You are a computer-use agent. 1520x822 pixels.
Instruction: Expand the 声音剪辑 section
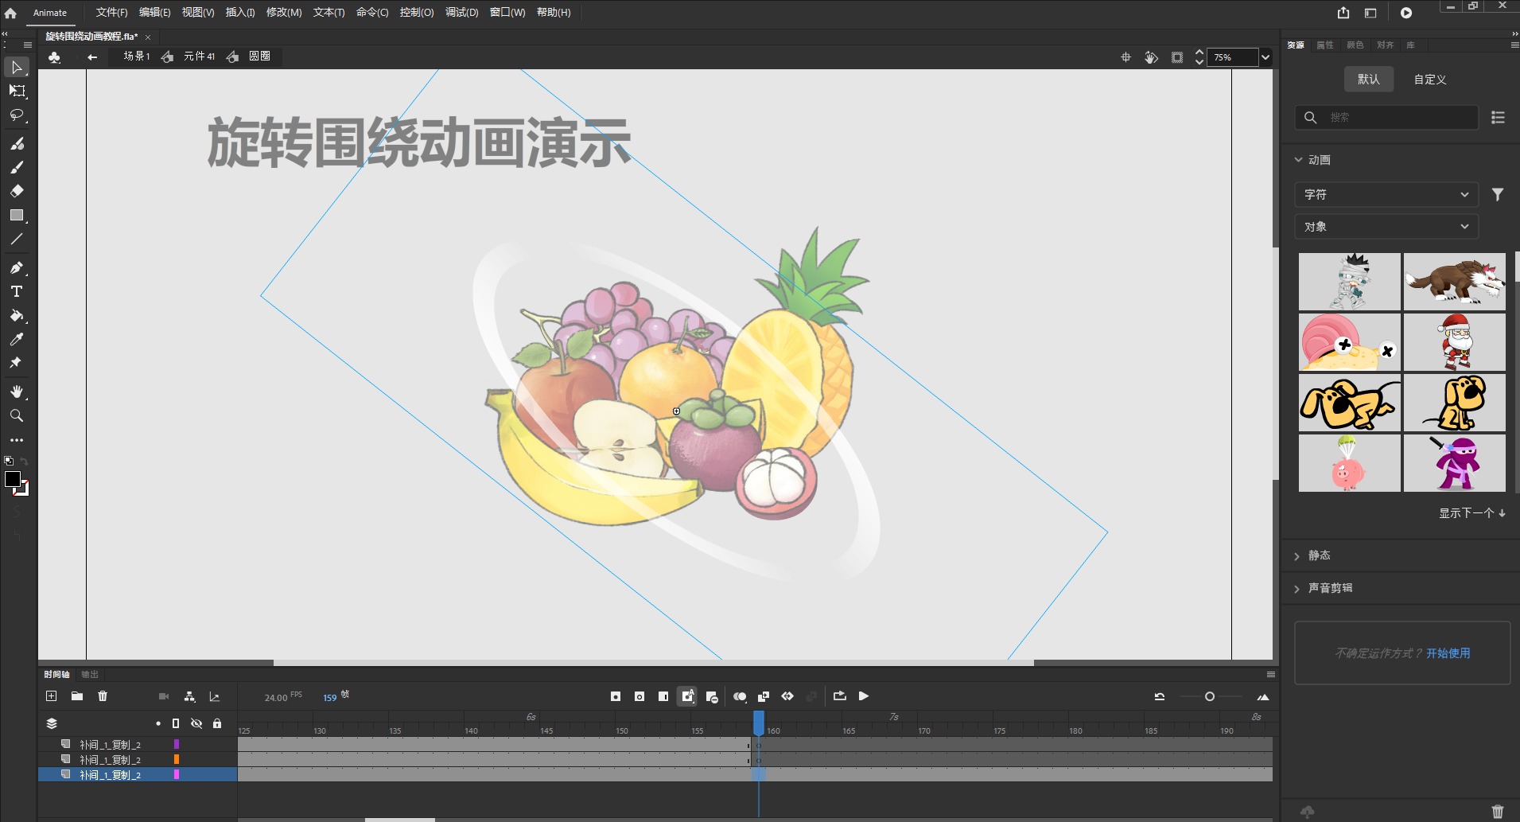pyautogui.click(x=1297, y=589)
